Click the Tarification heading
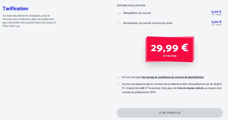Image resolution: width=228 pixels, height=120 pixels. 15,9
